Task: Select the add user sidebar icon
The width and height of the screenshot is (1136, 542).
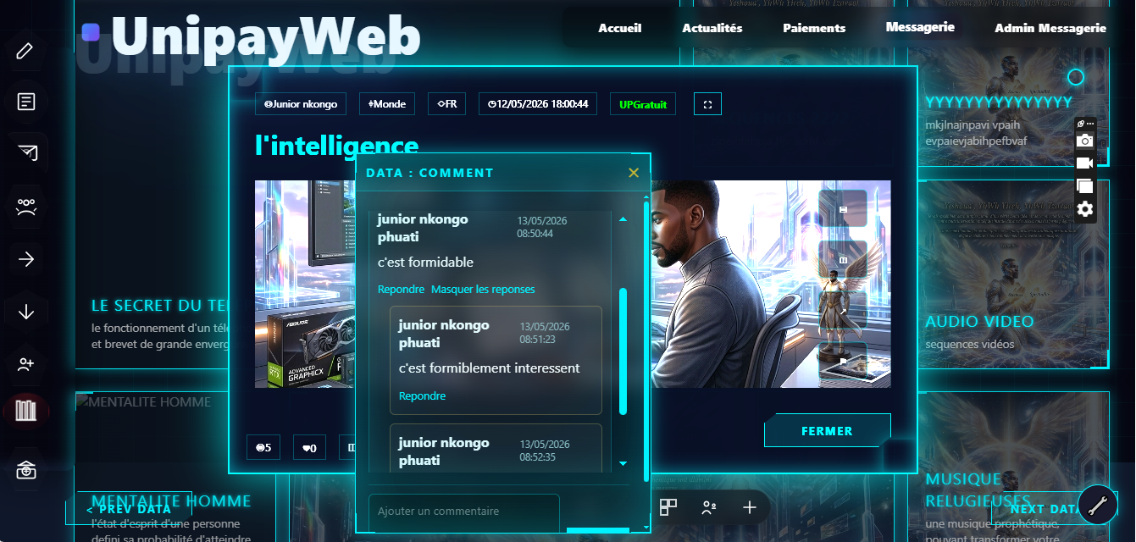Action: pos(25,364)
